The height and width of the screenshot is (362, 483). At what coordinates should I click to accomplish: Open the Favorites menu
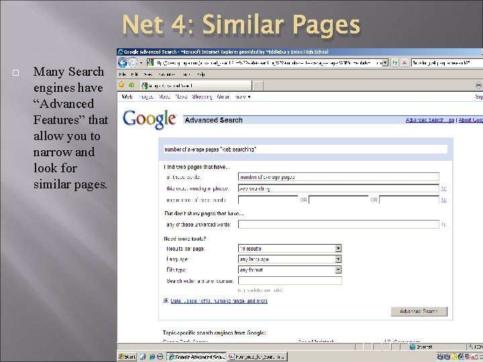click(166, 74)
